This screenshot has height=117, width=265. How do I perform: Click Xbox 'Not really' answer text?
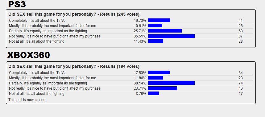(55, 88)
